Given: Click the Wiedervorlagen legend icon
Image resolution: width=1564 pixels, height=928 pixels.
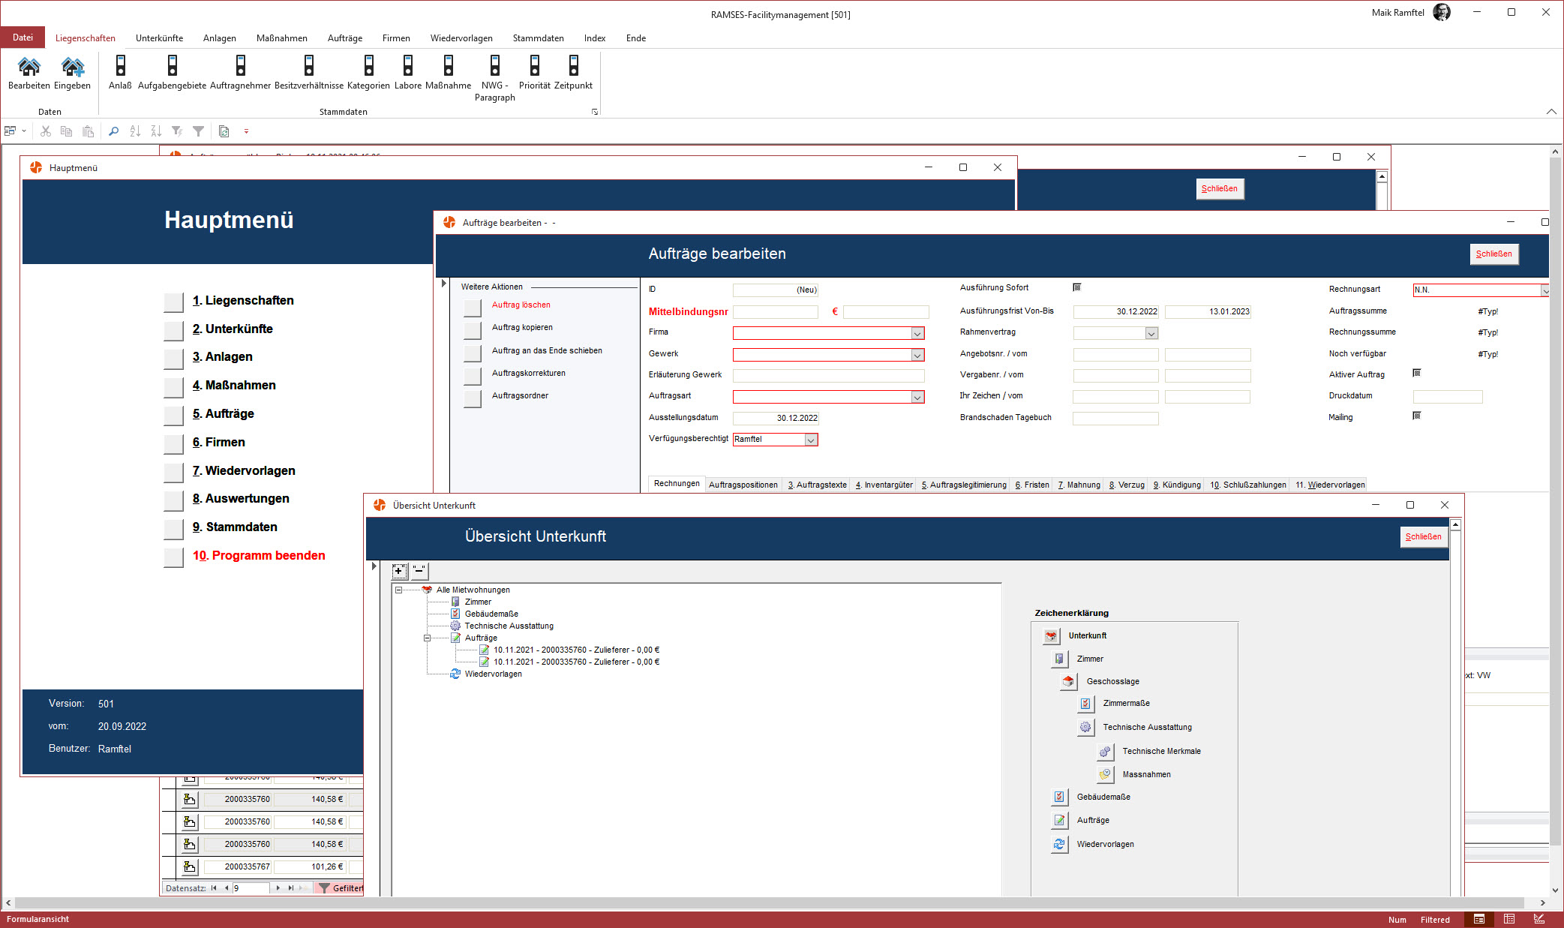Looking at the screenshot, I should (1059, 844).
